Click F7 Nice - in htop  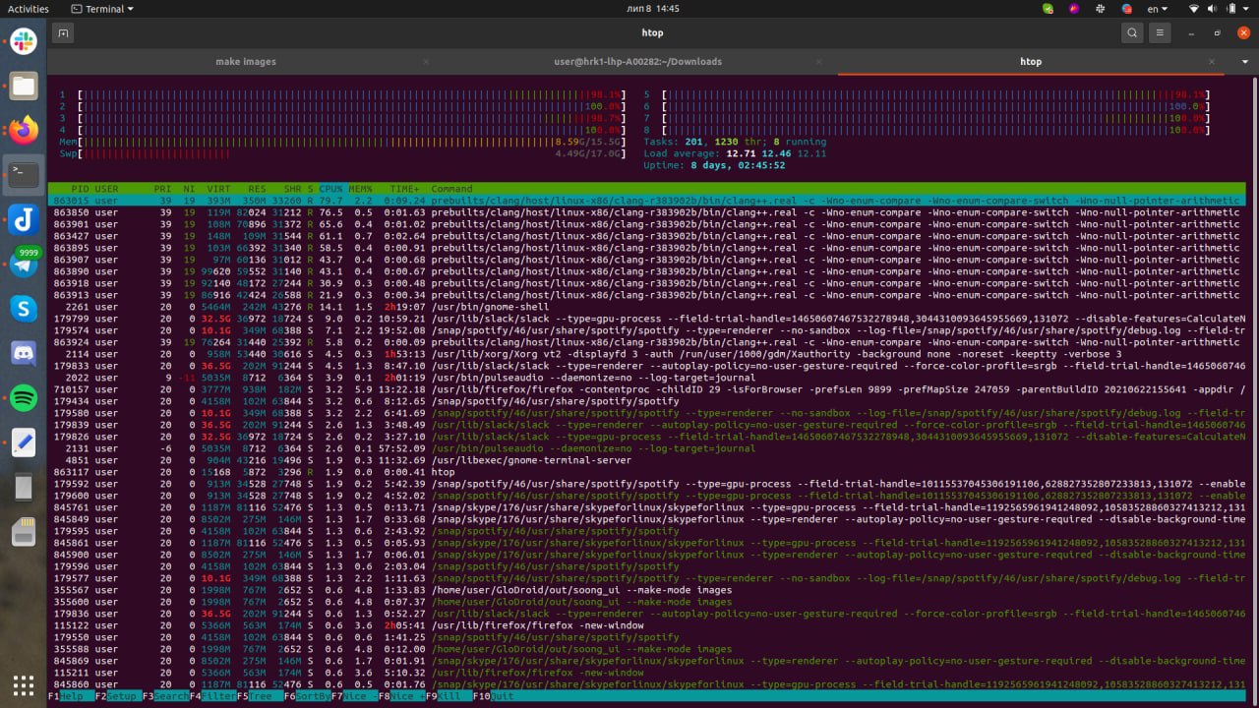(354, 696)
